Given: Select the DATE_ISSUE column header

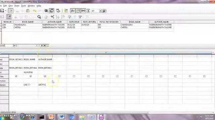Looking at the screenshot, I should tap(74, 22).
